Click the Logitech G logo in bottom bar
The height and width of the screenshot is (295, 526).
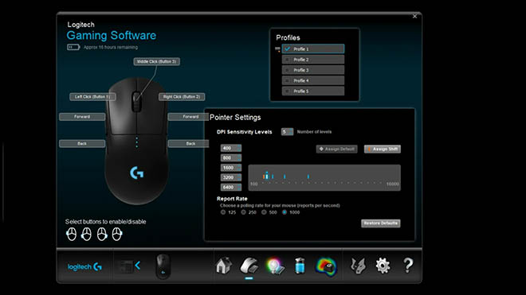click(84, 266)
